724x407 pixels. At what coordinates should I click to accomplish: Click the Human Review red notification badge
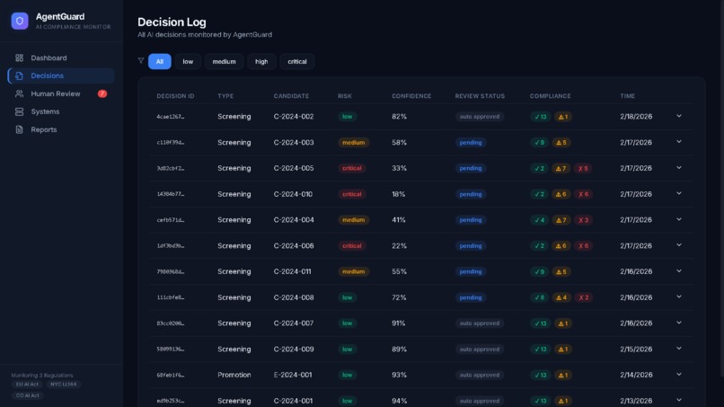(x=102, y=93)
